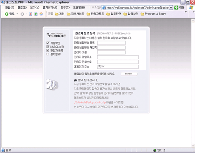Open the 도구(T) menu

pyautogui.click(x=65, y=7)
